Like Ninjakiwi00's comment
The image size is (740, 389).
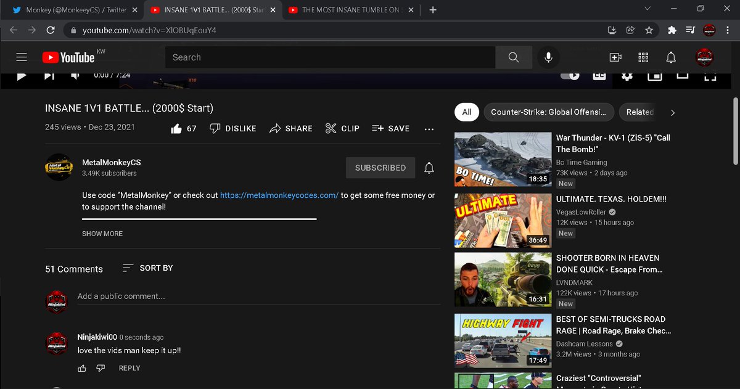click(x=82, y=368)
